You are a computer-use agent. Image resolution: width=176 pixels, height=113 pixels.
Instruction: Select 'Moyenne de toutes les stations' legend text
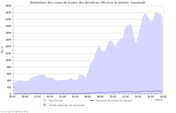coord(114,100)
